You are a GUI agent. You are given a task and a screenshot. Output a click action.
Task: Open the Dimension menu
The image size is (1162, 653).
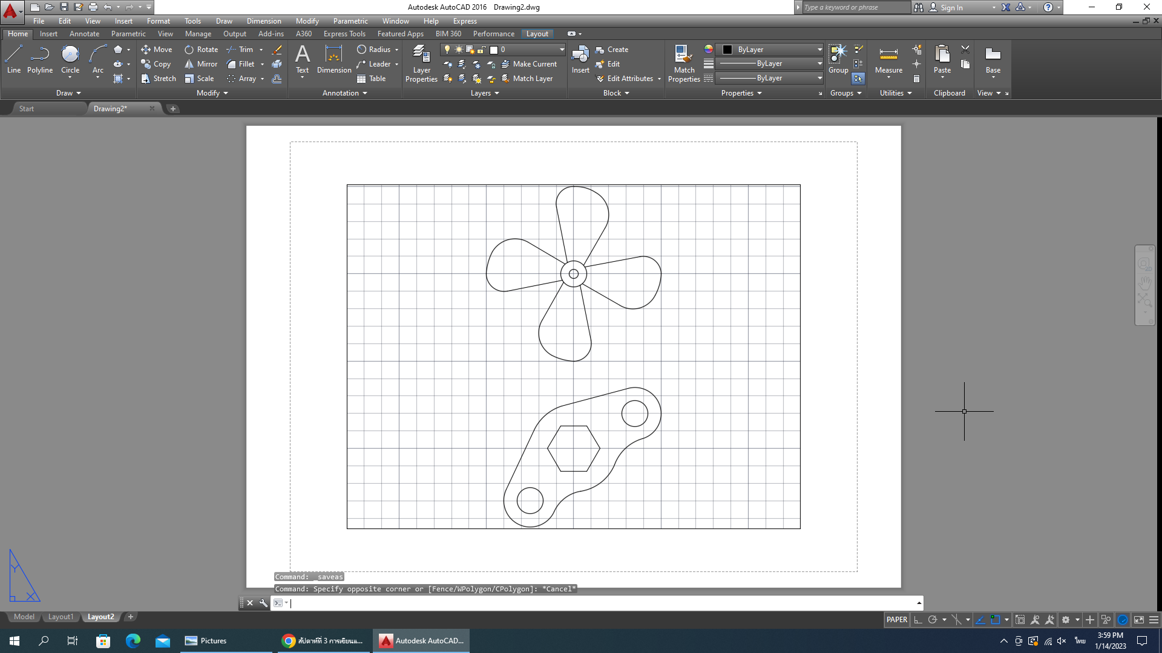(264, 21)
